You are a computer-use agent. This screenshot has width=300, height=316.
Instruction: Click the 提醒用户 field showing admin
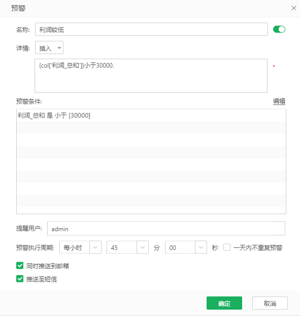coord(166,229)
